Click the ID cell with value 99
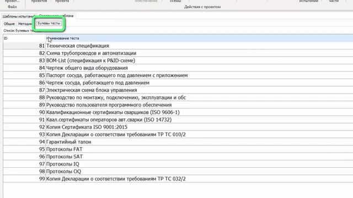This screenshot has height=198, width=353. tap(24, 179)
